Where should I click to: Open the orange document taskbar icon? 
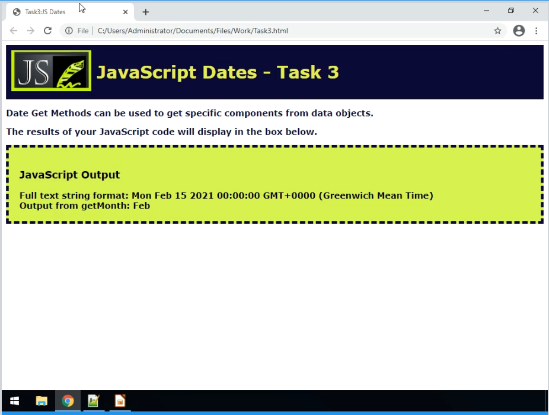click(x=120, y=401)
